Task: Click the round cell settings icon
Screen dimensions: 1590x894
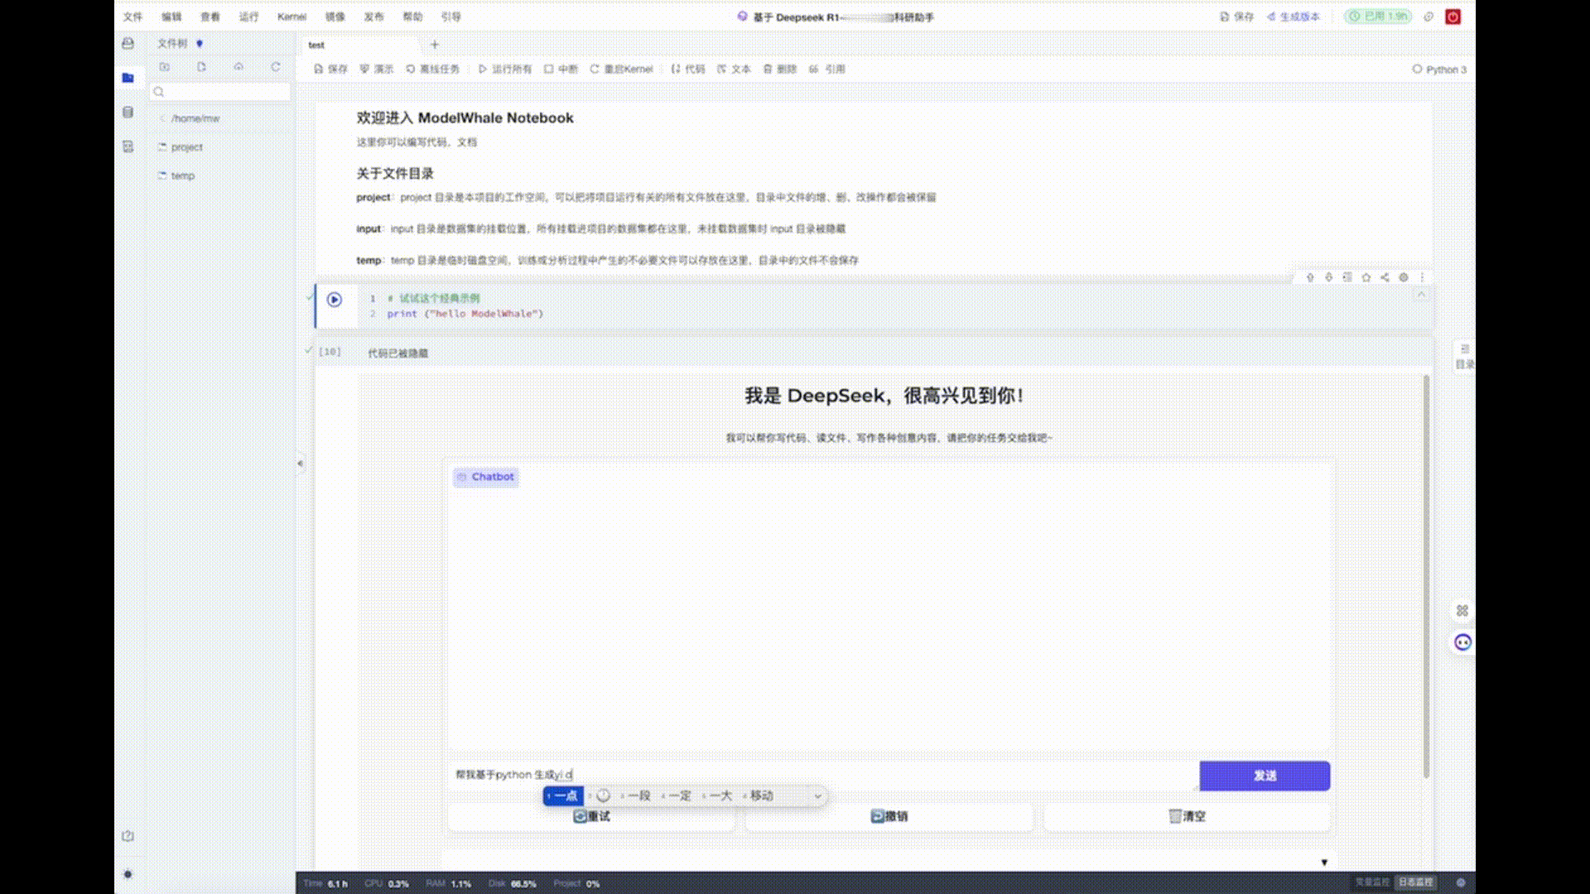Action: click(1404, 277)
